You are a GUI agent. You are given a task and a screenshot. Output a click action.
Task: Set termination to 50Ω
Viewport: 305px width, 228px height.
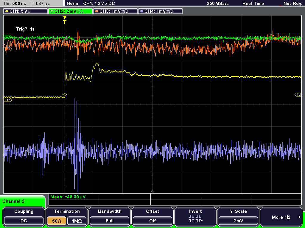click(x=57, y=221)
